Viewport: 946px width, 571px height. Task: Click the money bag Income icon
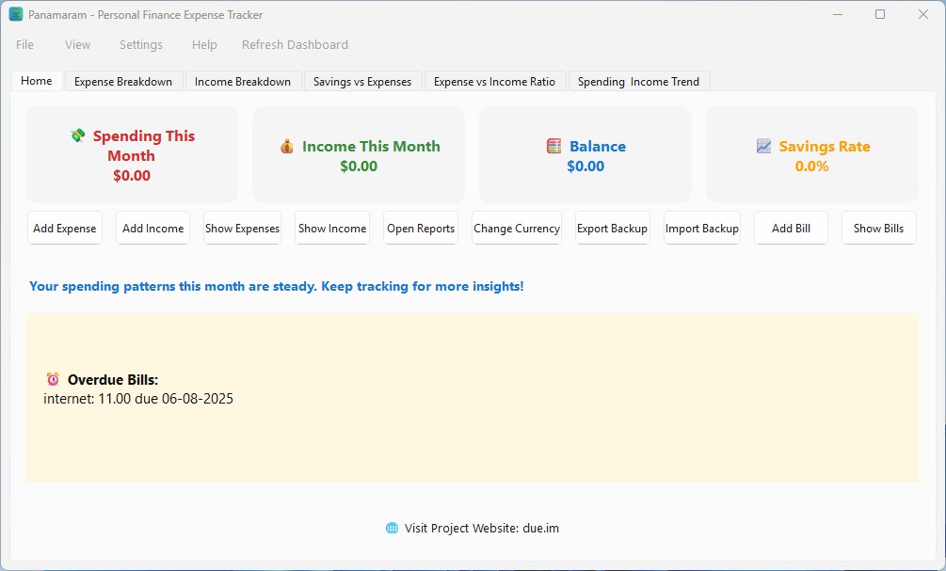pyautogui.click(x=287, y=147)
